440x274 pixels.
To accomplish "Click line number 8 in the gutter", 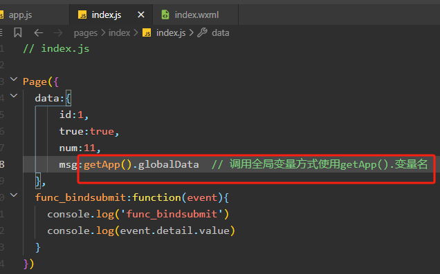I will 2,164.
